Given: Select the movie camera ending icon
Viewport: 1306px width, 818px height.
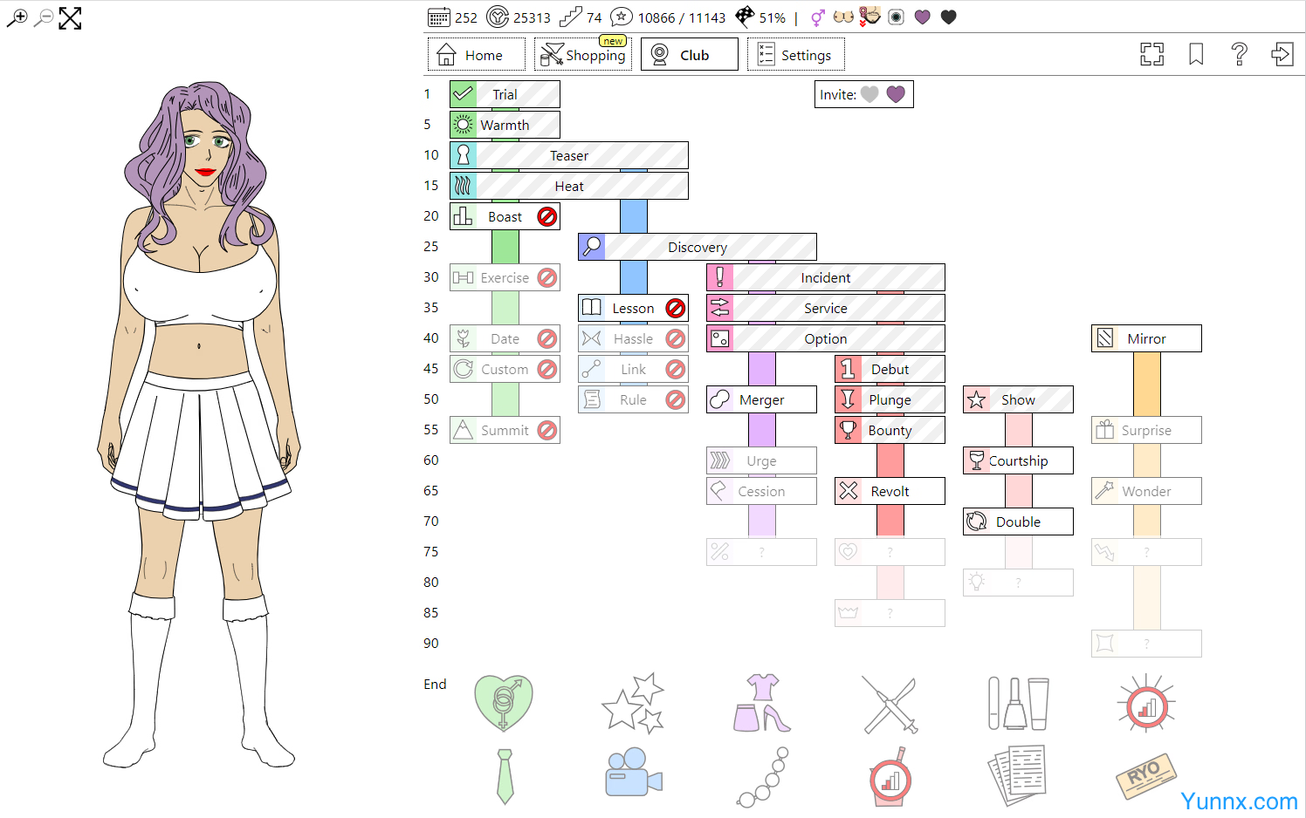Looking at the screenshot, I should (633, 773).
